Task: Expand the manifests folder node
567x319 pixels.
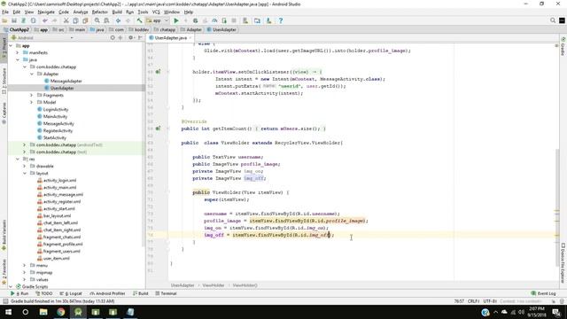Action: click(18, 53)
